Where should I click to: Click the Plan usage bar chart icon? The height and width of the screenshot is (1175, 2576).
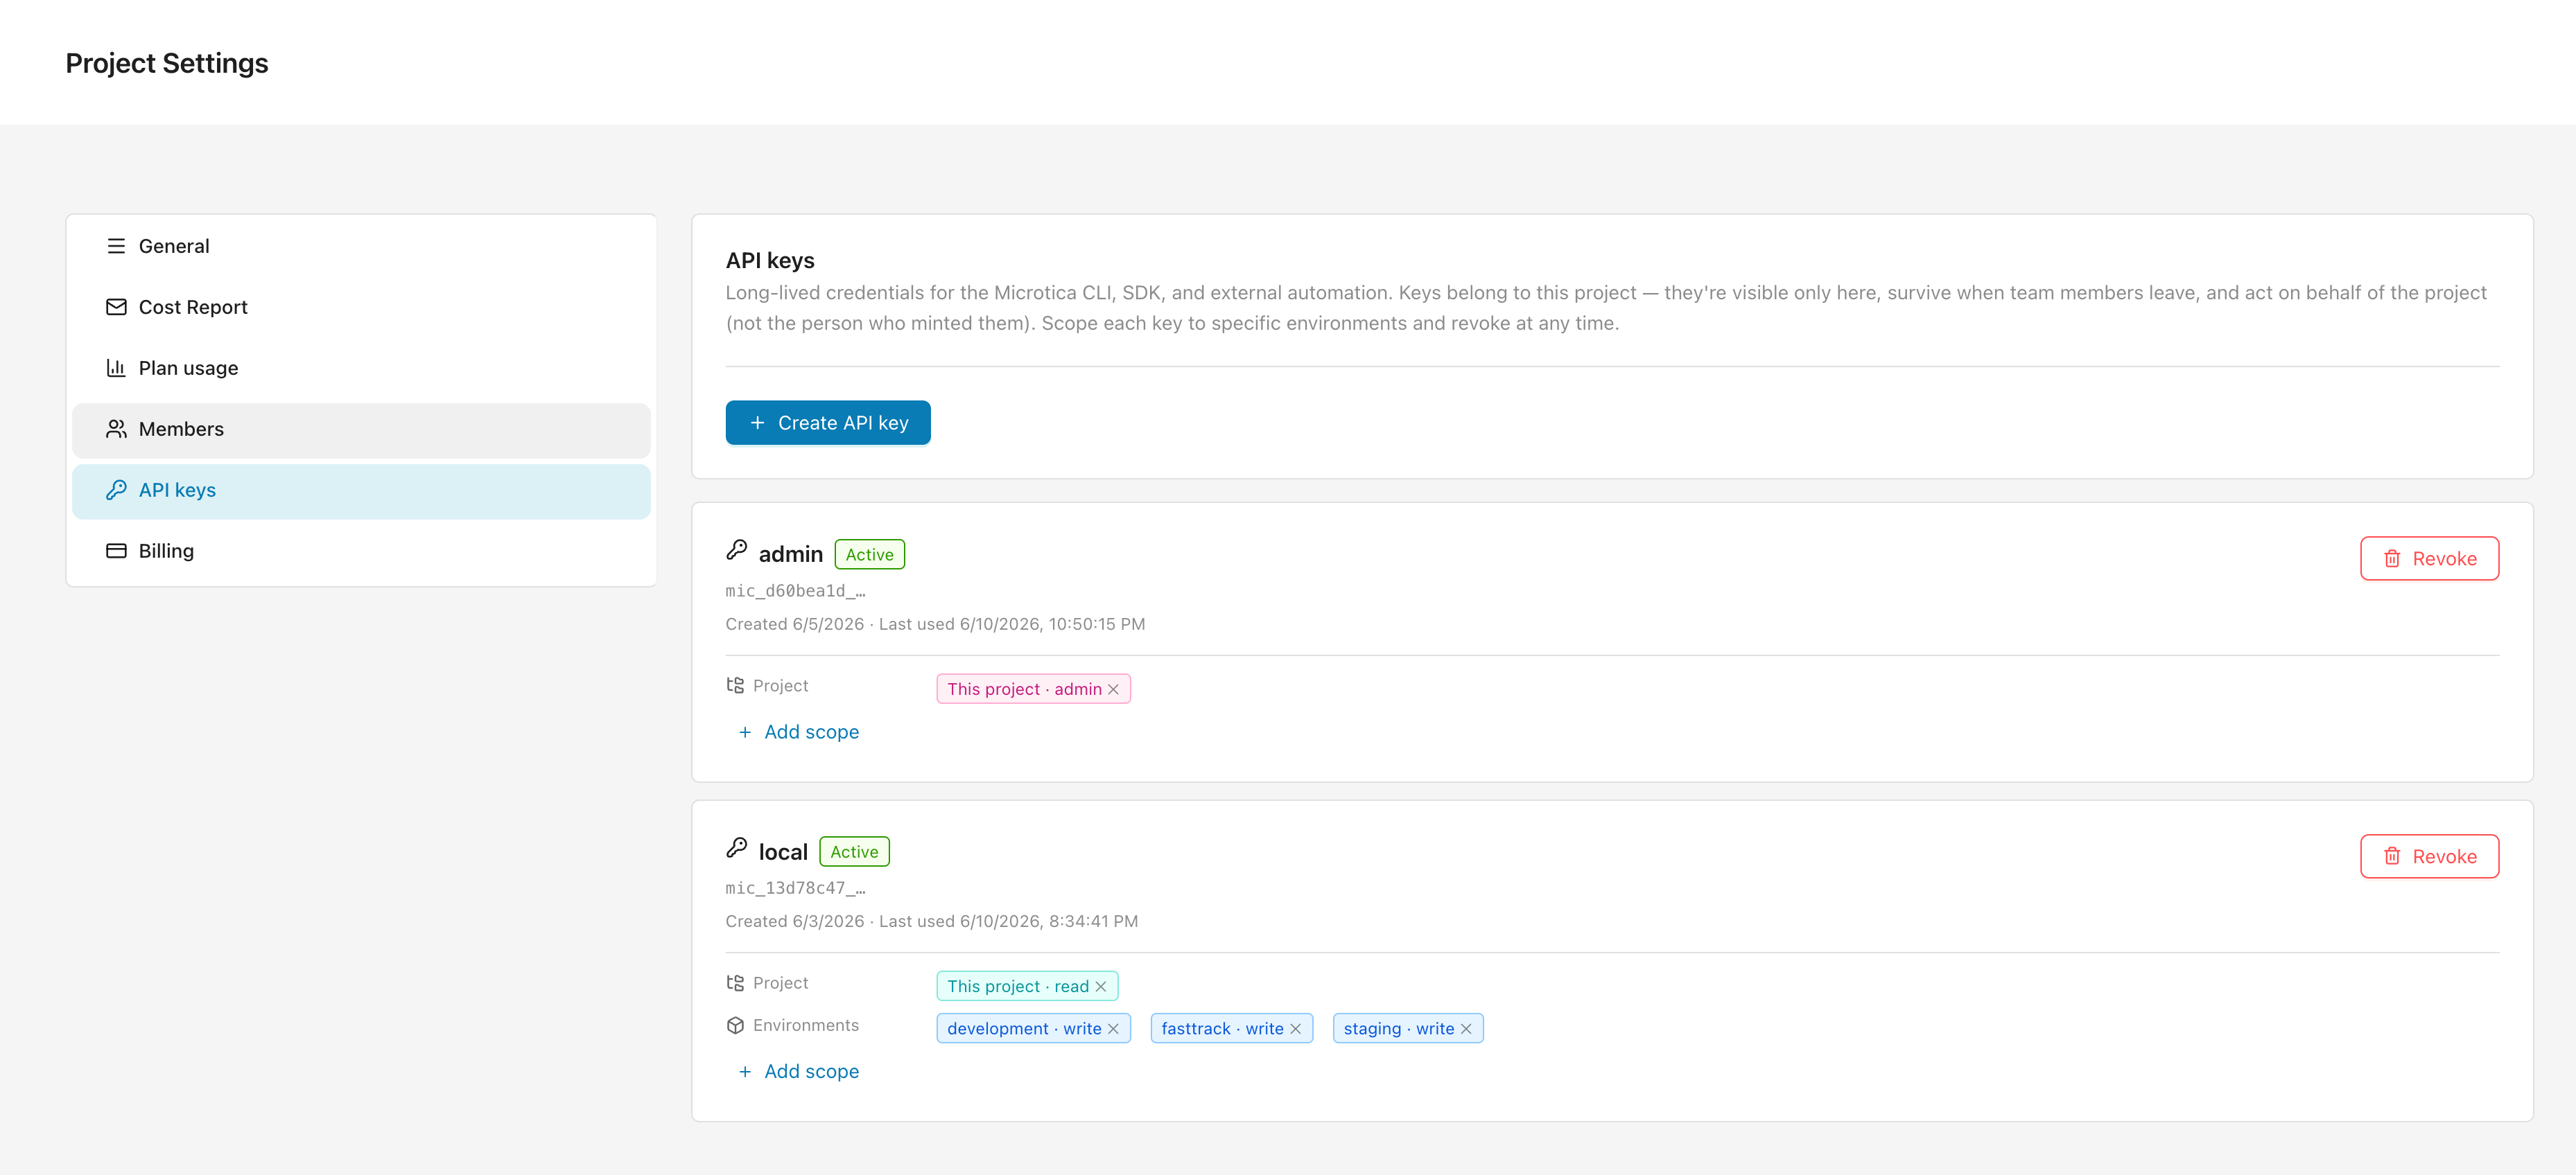coord(116,368)
